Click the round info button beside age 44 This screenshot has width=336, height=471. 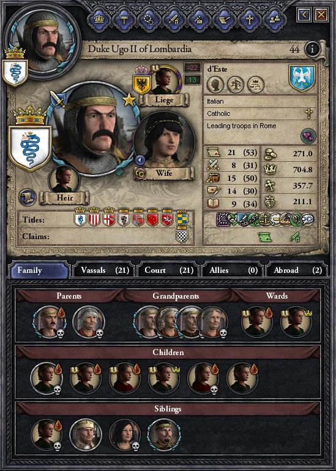(x=312, y=48)
